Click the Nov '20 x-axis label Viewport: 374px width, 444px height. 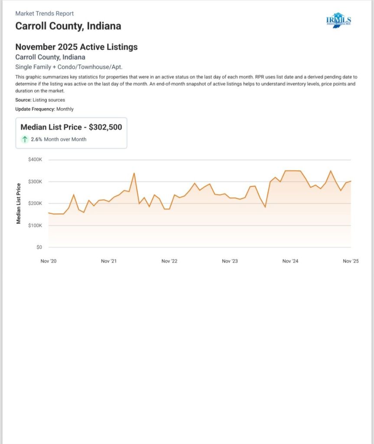click(x=48, y=261)
